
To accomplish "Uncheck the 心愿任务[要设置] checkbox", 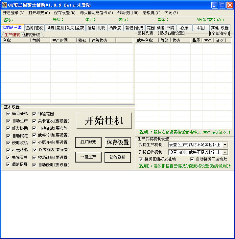I will (x=34, y=143).
